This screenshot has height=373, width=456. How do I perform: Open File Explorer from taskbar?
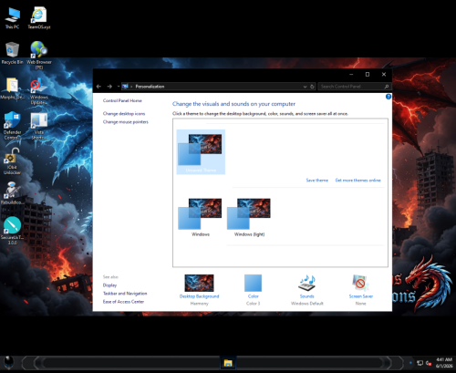click(228, 363)
